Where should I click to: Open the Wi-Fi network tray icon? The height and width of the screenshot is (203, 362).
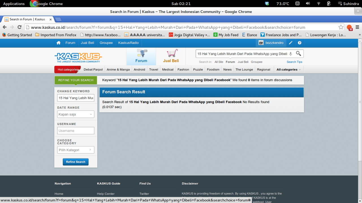pyautogui.click(x=318, y=4)
